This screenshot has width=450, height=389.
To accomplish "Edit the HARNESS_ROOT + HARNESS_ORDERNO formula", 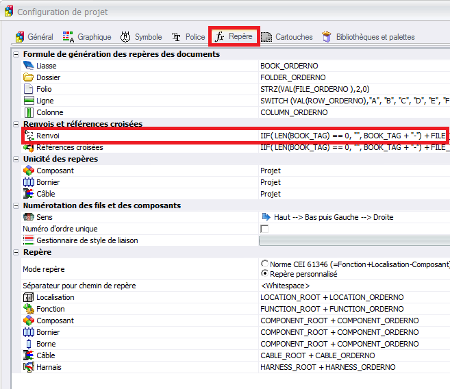I will (328, 367).
